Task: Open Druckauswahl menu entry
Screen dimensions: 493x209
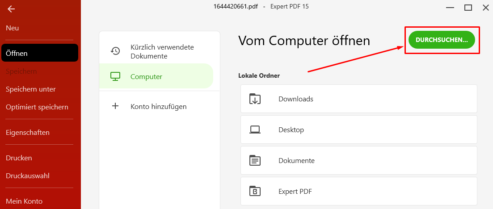Action: pyautogui.click(x=27, y=176)
